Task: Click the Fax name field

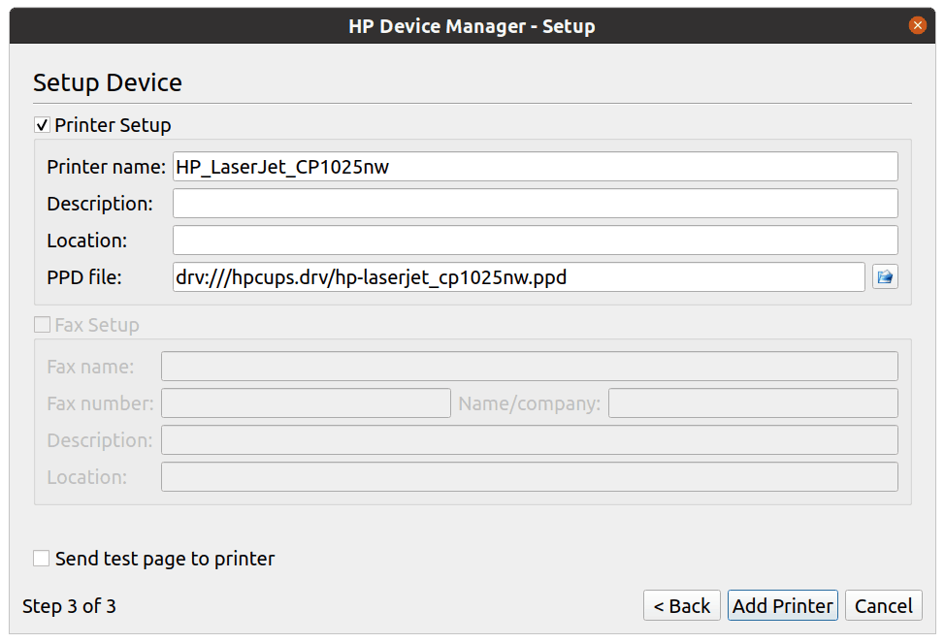Action: (529, 367)
